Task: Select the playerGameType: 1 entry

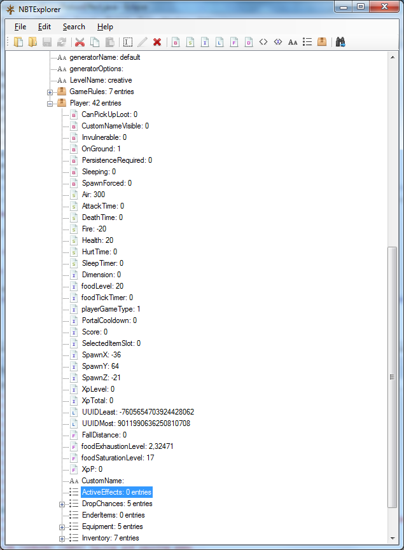Action: click(x=111, y=309)
